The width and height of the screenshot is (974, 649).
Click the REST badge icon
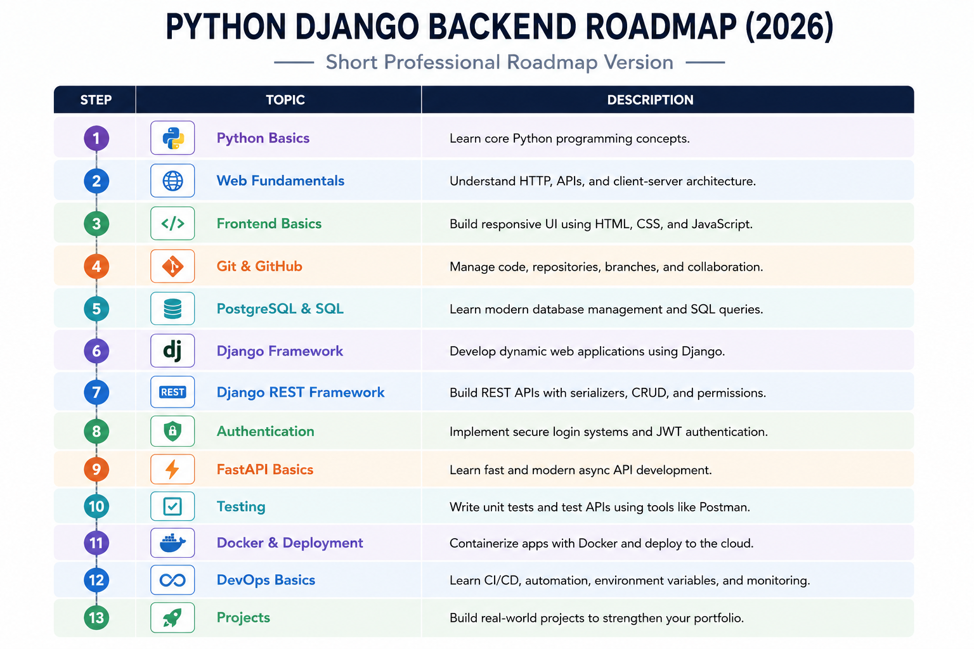[x=172, y=392]
